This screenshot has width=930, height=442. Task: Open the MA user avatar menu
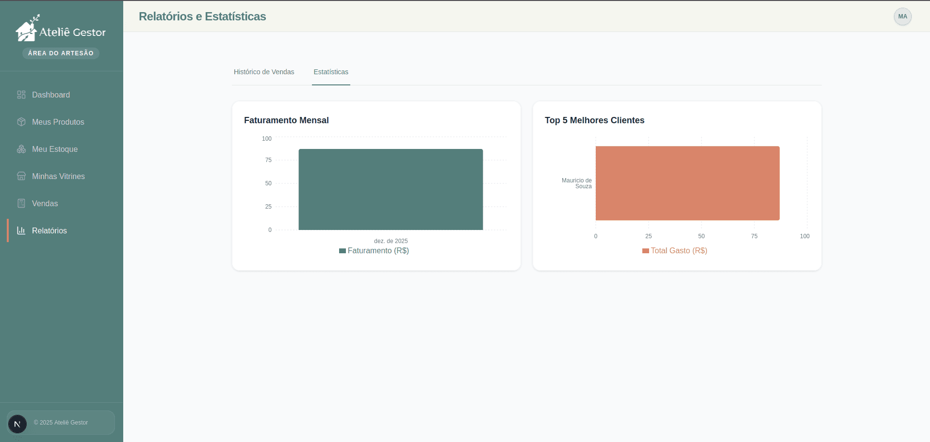[x=902, y=16]
